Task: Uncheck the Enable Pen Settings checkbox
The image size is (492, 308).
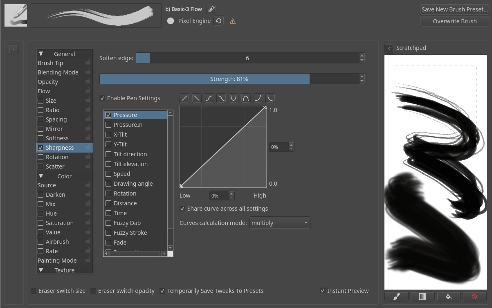Action: 102,98
